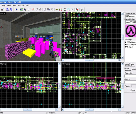This screenshot has height=114, width=136.
Task: Click top view horizontal scrollbar thumb
Action: pos(89,60)
